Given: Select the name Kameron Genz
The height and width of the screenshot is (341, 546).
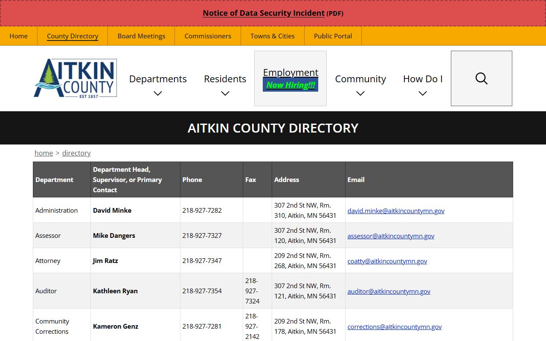Looking at the screenshot, I should tap(116, 326).
